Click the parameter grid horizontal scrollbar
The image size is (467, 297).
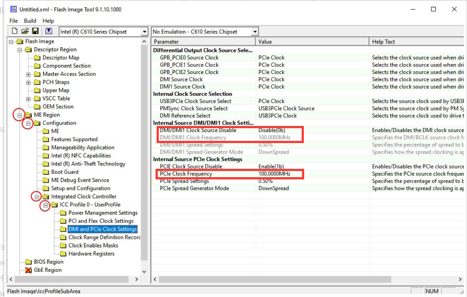coord(308,279)
